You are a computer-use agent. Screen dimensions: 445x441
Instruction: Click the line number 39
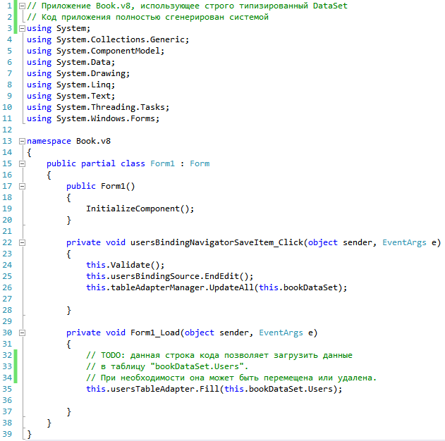(x=7, y=434)
